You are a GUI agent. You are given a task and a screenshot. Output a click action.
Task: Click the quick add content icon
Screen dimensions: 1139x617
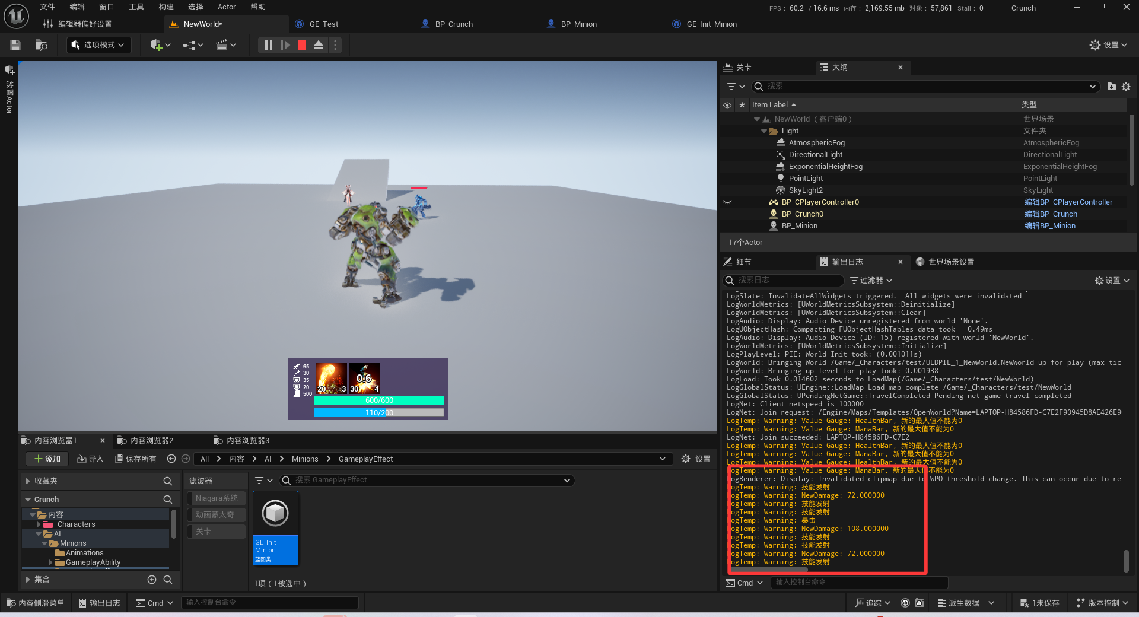(160, 45)
